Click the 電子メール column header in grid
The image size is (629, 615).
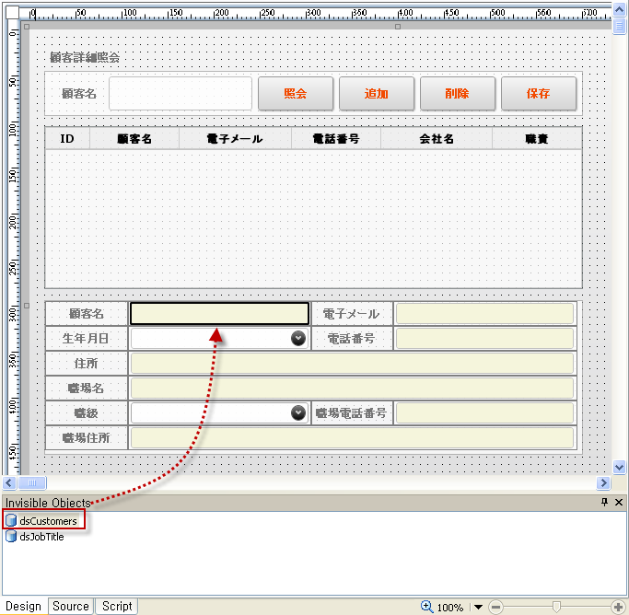click(234, 139)
